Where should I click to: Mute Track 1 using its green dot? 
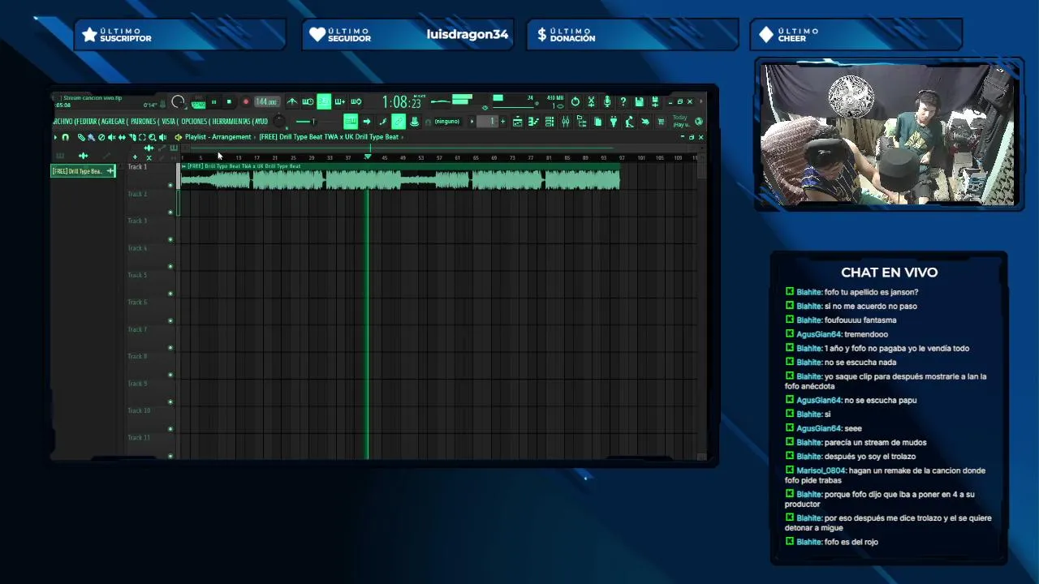(170, 185)
